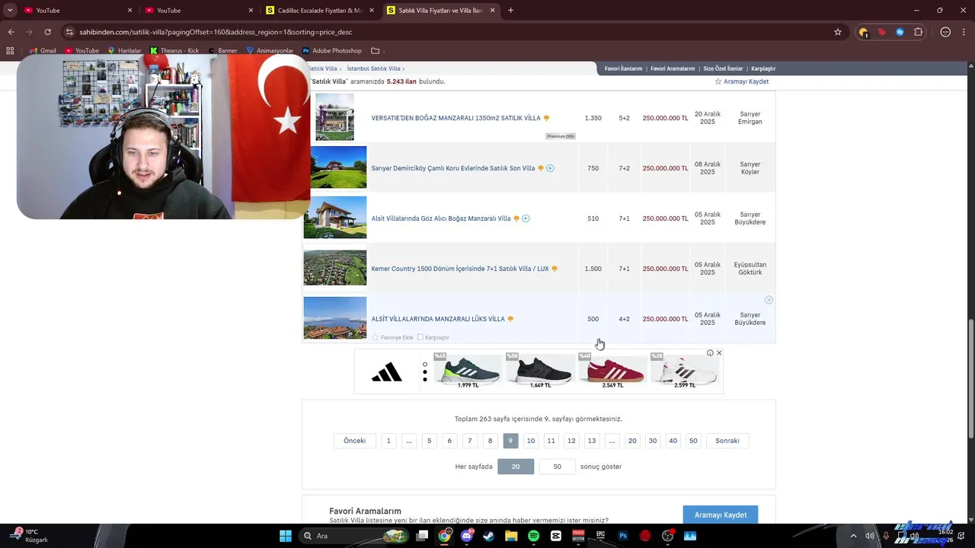Click the Adidas logo in the ad

tap(387, 372)
